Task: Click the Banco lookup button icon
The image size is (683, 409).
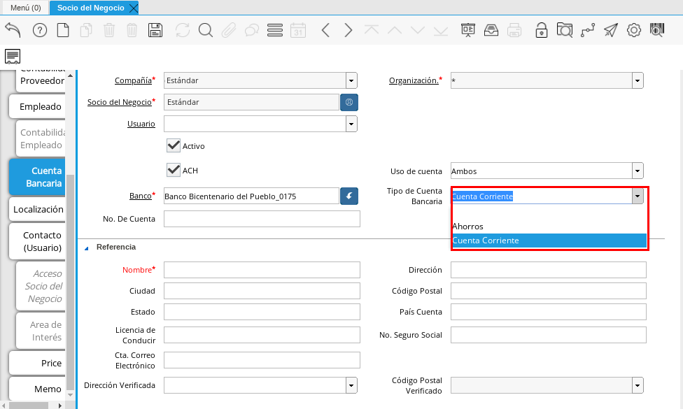Action: tap(349, 196)
